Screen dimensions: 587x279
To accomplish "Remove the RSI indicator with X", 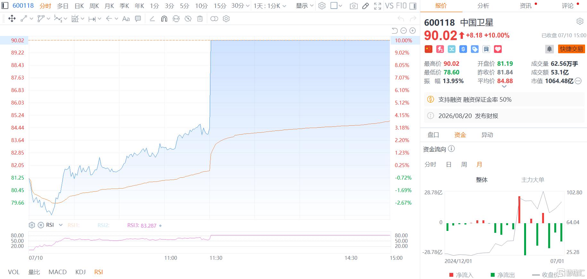I will [x=41, y=225].
